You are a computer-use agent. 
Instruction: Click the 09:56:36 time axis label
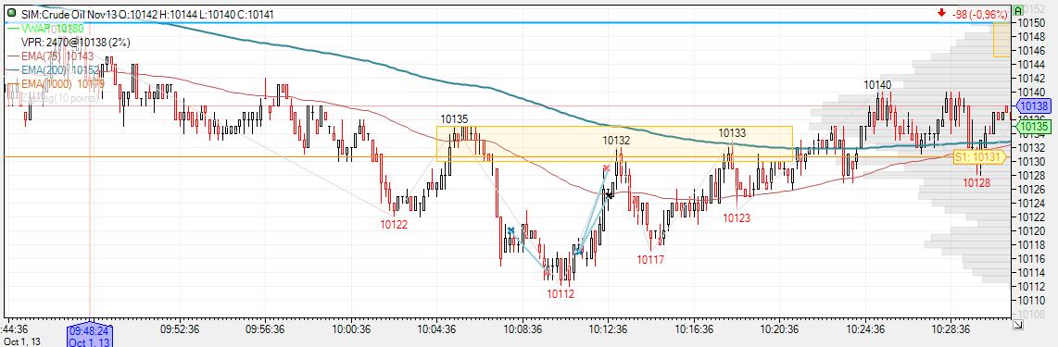click(x=264, y=329)
